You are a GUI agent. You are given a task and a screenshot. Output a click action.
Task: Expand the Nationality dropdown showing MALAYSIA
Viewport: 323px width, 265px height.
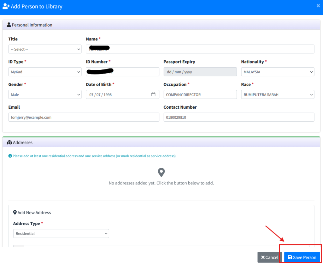point(278,72)
